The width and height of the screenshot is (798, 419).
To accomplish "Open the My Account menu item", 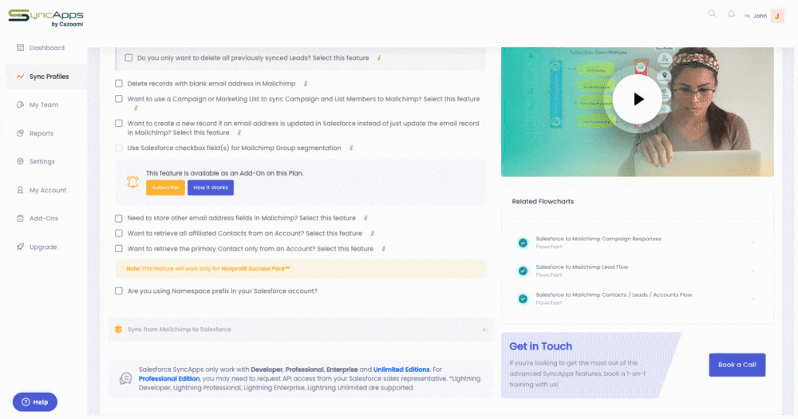I will 48,190.
